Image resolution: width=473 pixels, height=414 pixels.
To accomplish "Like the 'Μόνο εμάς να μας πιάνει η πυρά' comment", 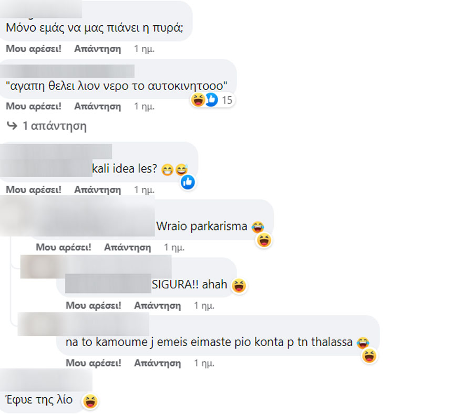I will click(x=34, y=48).
